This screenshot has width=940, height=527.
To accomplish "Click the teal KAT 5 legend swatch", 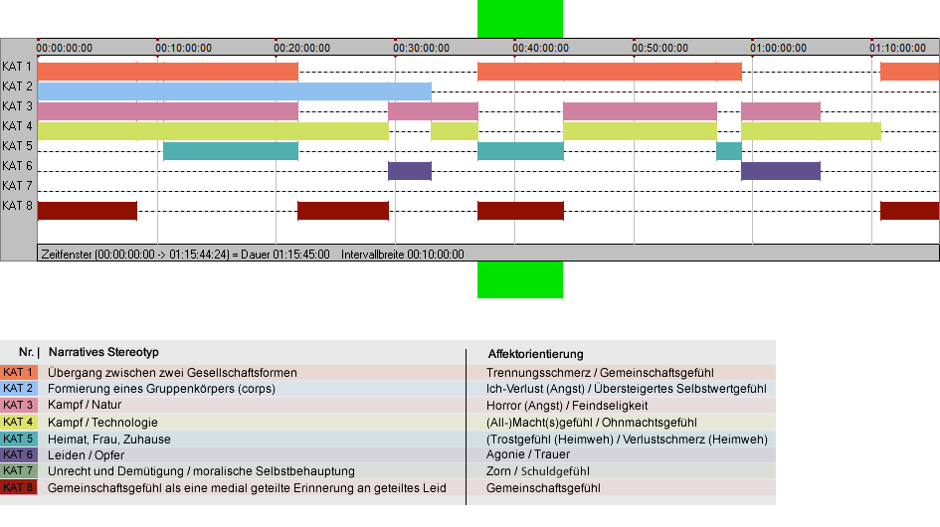I will [19, 439].
